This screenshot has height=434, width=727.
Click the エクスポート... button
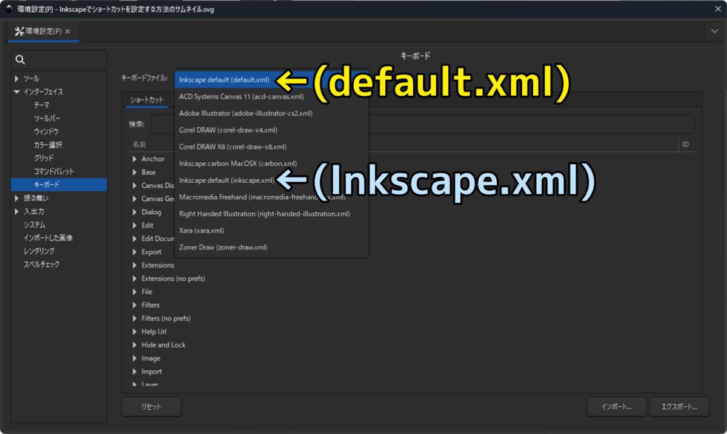[679, 406]
